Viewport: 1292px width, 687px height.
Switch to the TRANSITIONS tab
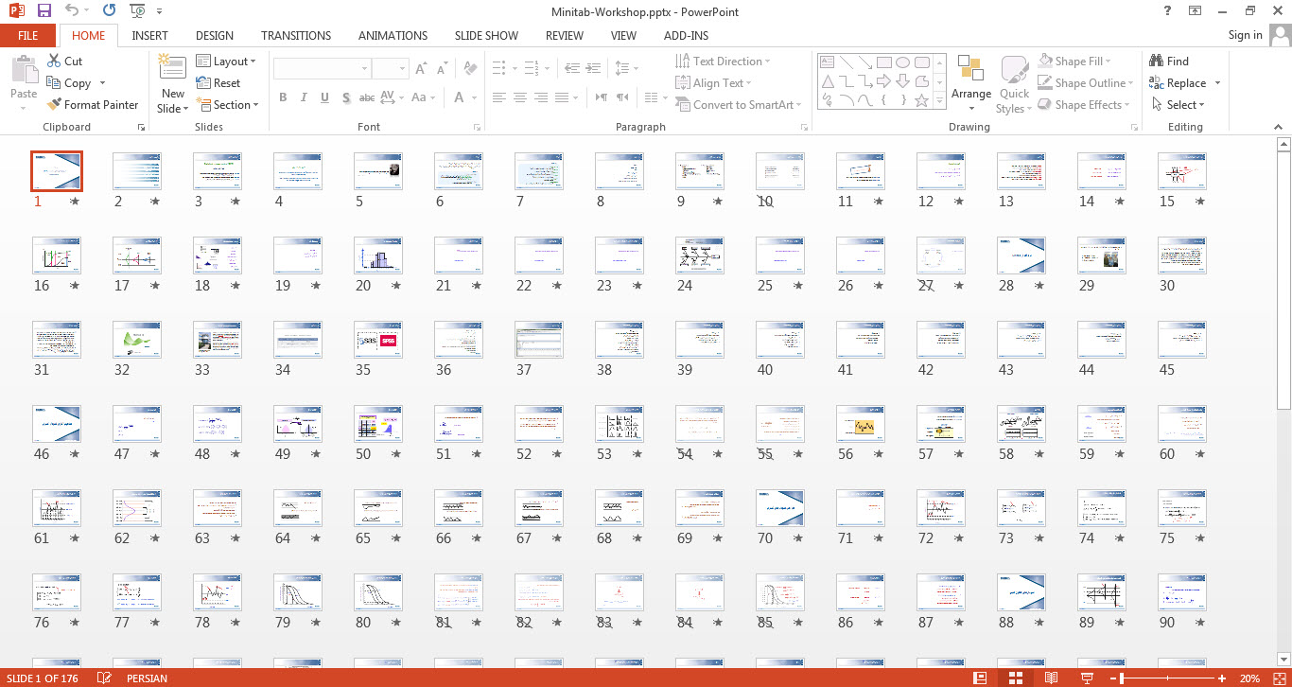click(x=296, y=36)
